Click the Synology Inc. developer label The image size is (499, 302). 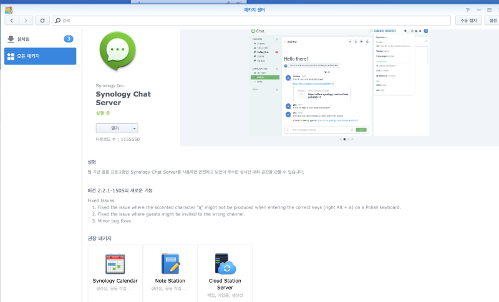coord(110,86)
